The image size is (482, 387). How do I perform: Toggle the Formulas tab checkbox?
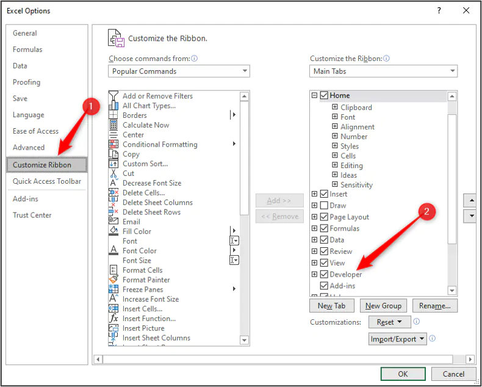coord(324,228)
